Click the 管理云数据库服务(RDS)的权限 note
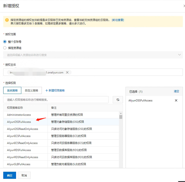The width and height of the screenshot is (185, 182). coord(69,150)
